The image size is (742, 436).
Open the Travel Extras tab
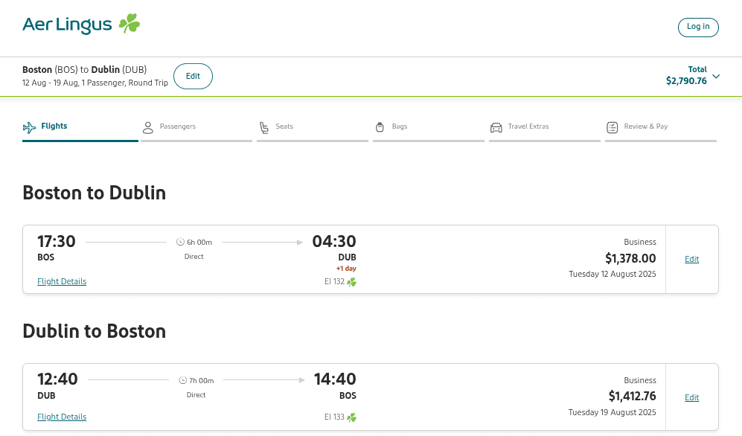528,126
